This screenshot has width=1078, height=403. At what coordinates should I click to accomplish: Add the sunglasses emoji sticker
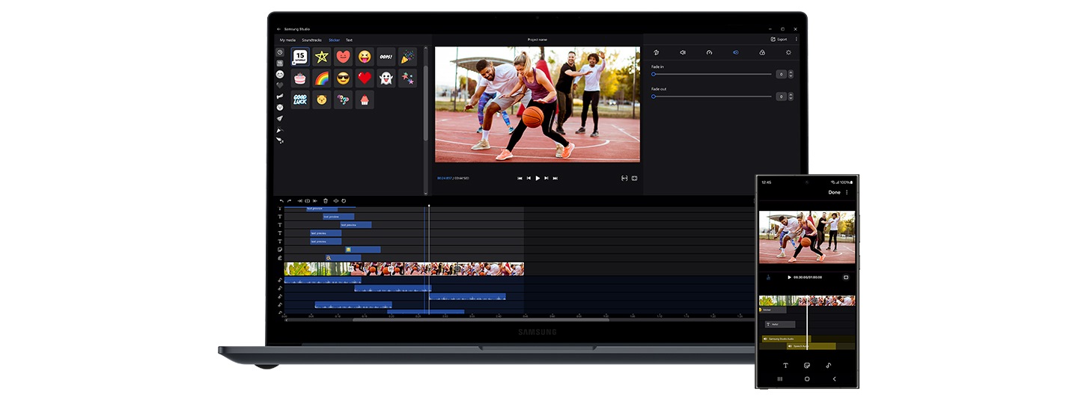point(343,79)
